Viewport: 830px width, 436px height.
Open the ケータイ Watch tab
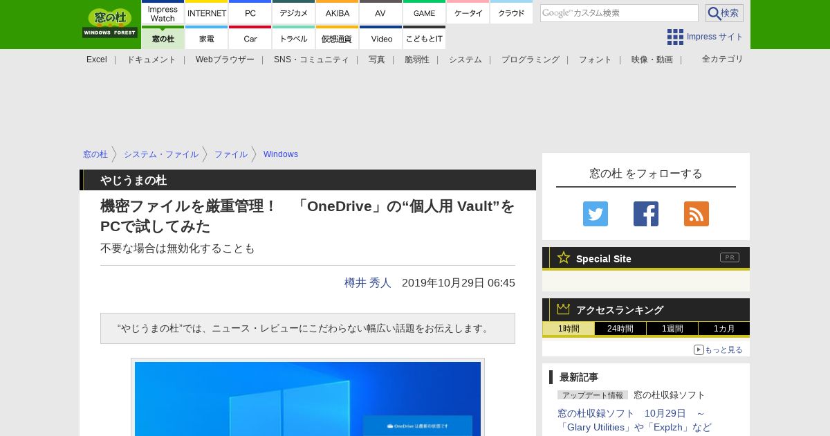point(468,12)
